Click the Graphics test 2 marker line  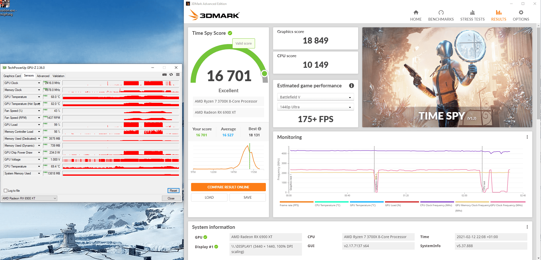pyautogui.click(x=374, y=169)
